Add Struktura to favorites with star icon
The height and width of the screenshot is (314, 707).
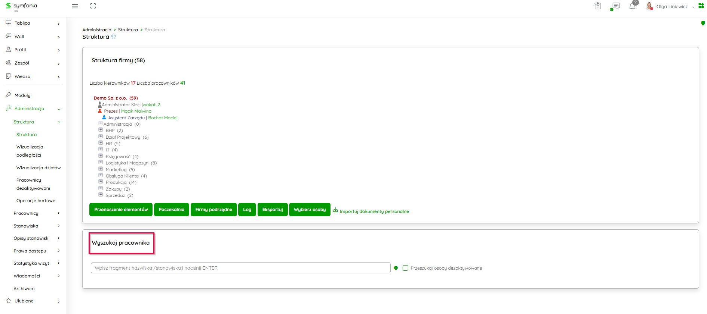pos(114,37)
